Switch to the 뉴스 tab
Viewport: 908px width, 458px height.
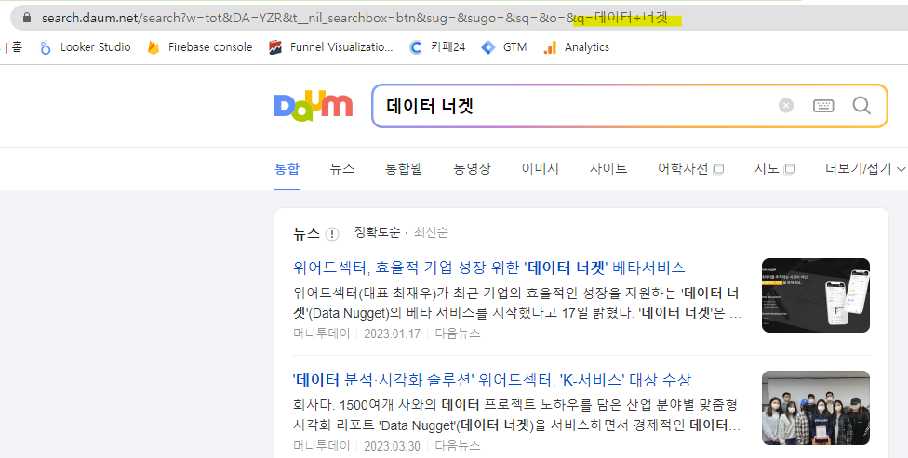coord(342,168)
